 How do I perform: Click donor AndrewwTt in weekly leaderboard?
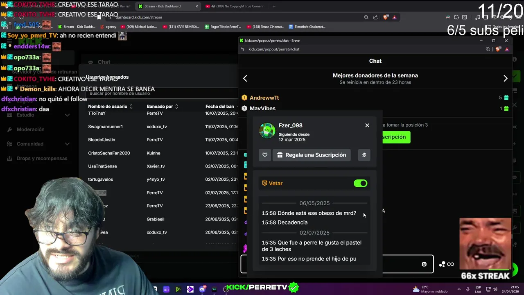click(x=264, y=98)
